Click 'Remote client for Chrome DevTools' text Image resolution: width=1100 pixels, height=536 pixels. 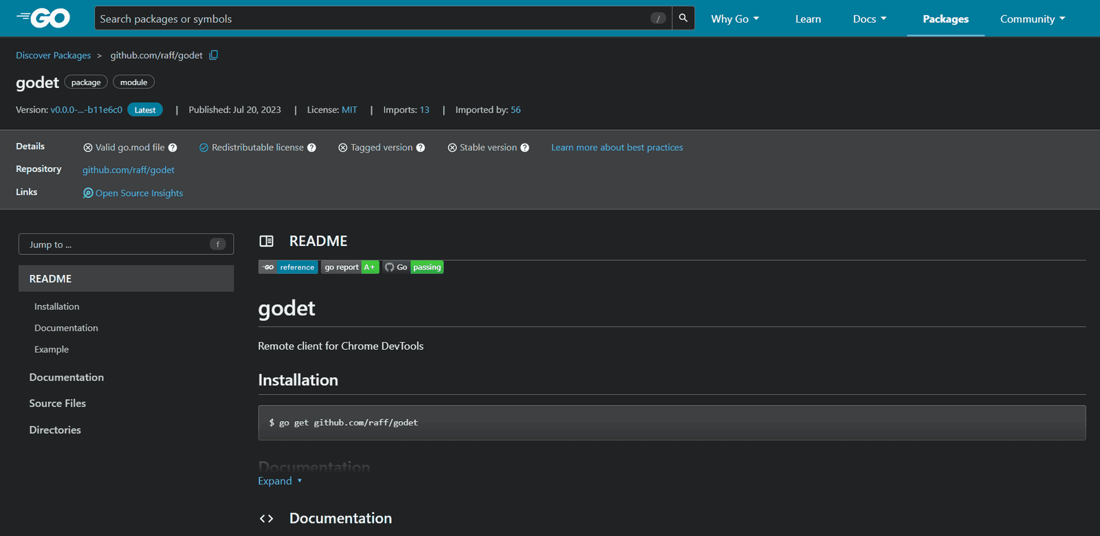click(341, 346)
